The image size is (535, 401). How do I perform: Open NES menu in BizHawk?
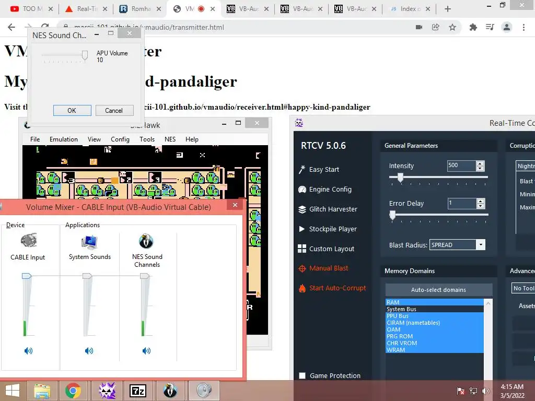tap(170, 139)
